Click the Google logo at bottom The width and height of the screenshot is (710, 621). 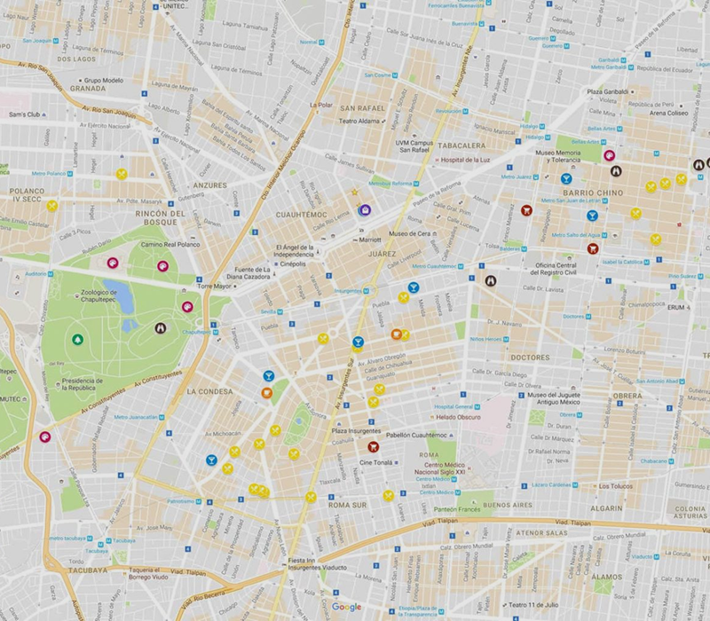(346, 607)
